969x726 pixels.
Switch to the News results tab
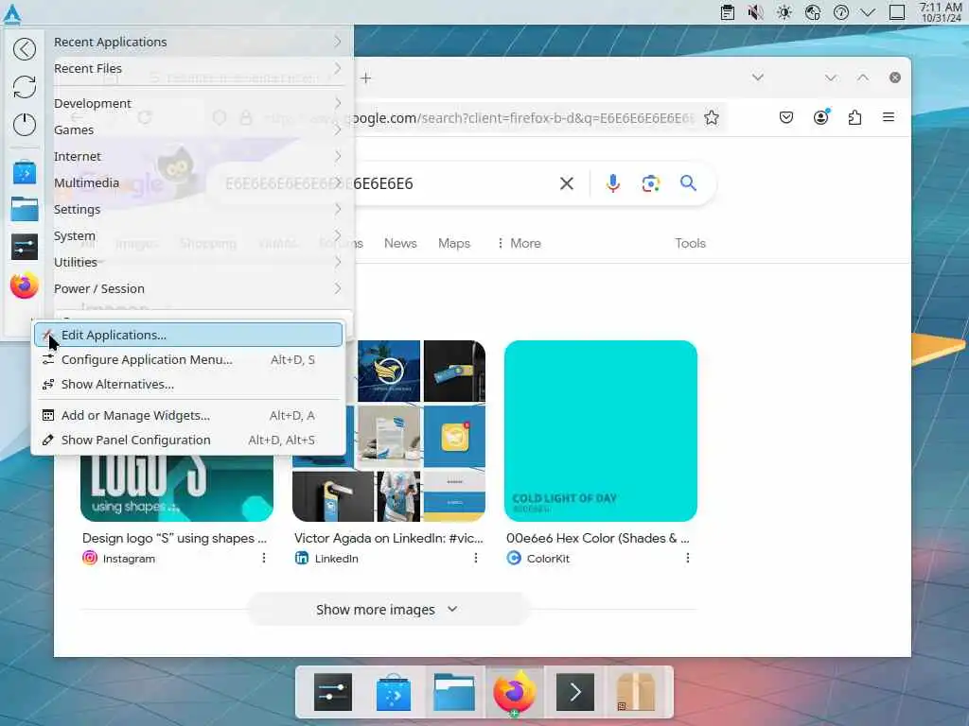pyautogui.click(x=400, y=243)
